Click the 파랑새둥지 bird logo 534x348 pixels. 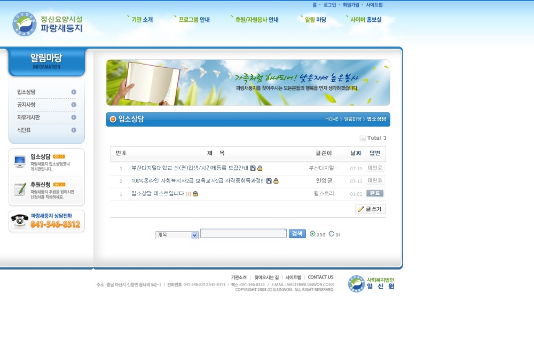click(24, 24)
